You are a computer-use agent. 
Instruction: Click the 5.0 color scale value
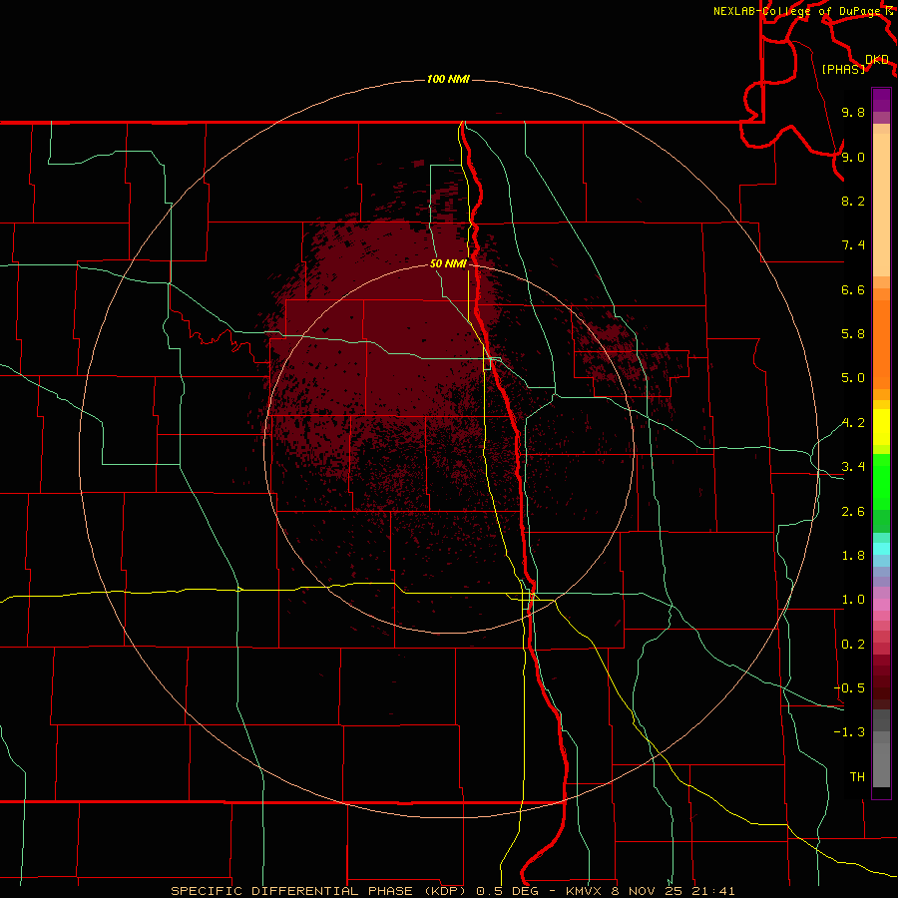coord(853,378)
